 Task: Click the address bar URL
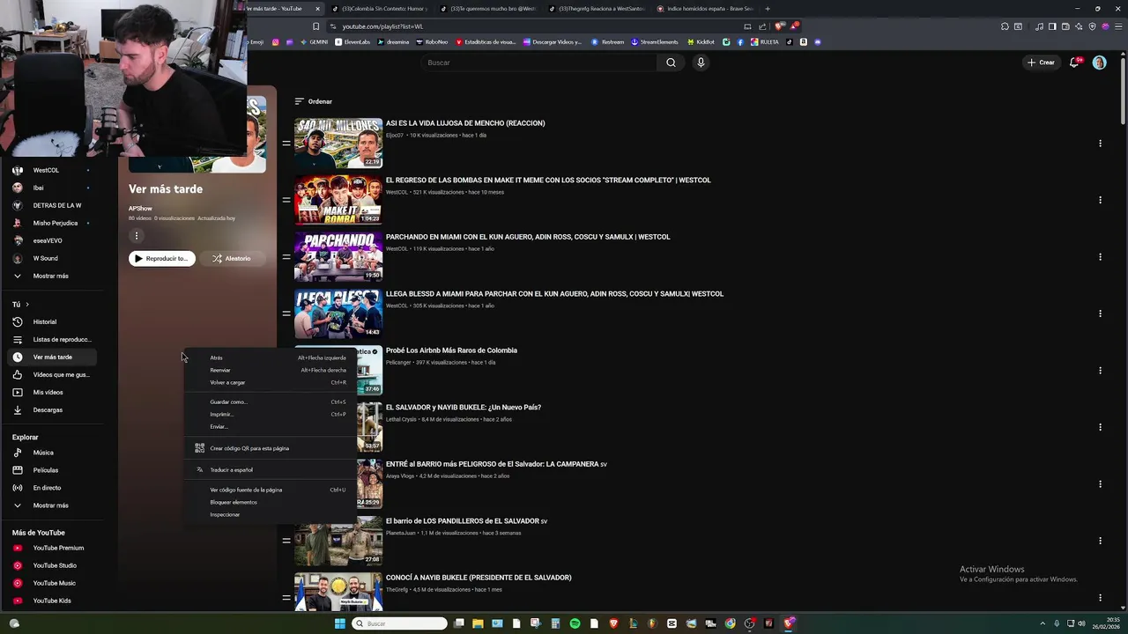(x=382, y=26)
